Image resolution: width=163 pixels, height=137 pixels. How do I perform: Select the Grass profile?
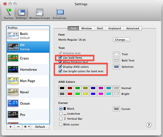coord(28,58)
